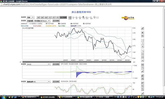
Task: Pick the abc text annotation tool
Action: click(142, 36)
